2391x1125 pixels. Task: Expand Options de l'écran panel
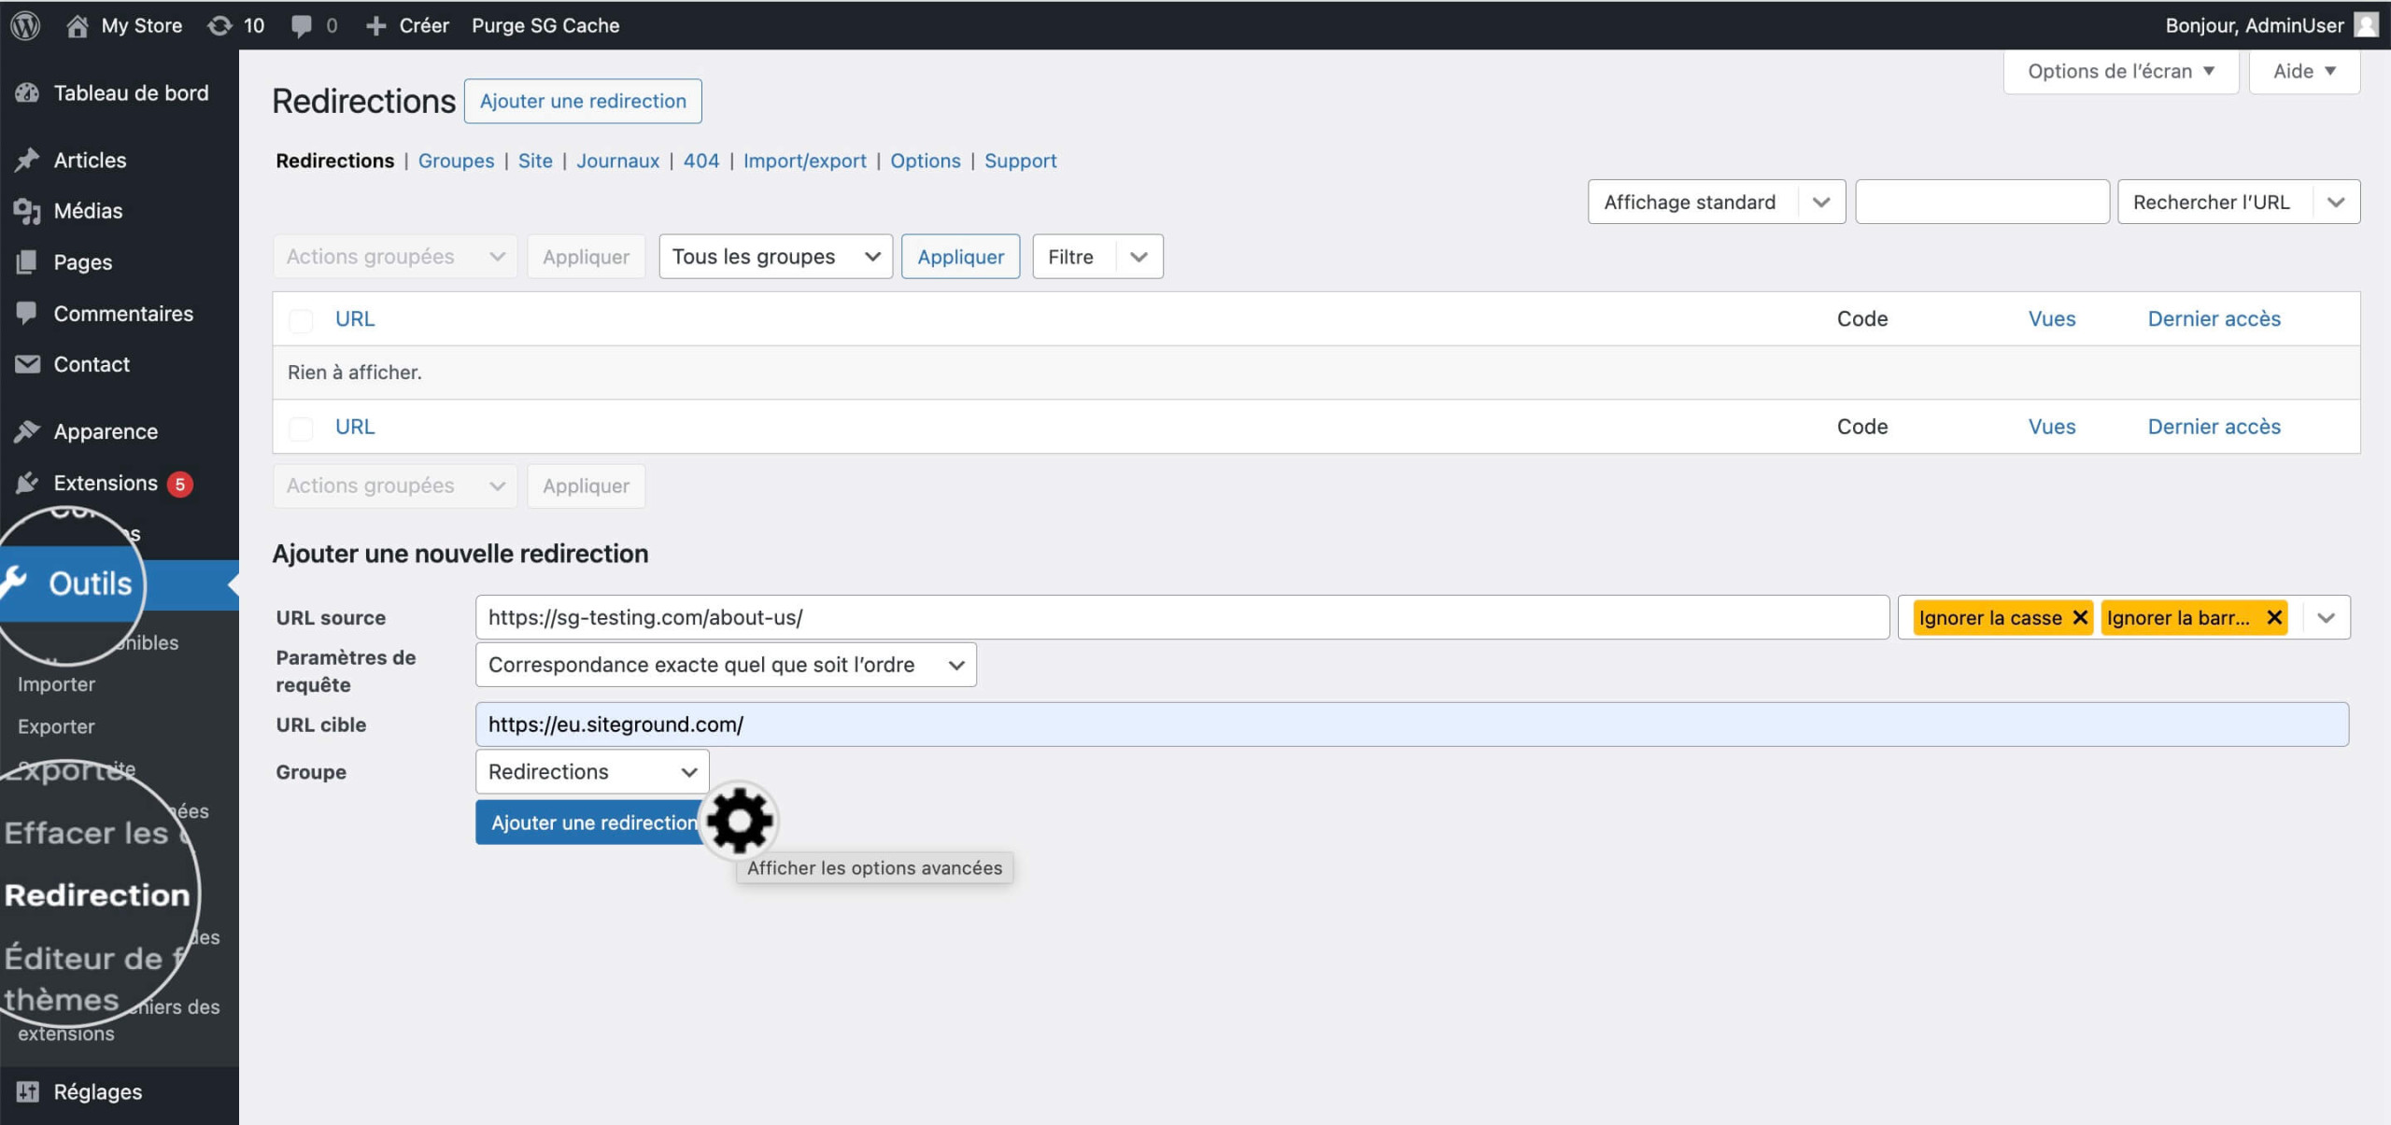pos(2120,71)
